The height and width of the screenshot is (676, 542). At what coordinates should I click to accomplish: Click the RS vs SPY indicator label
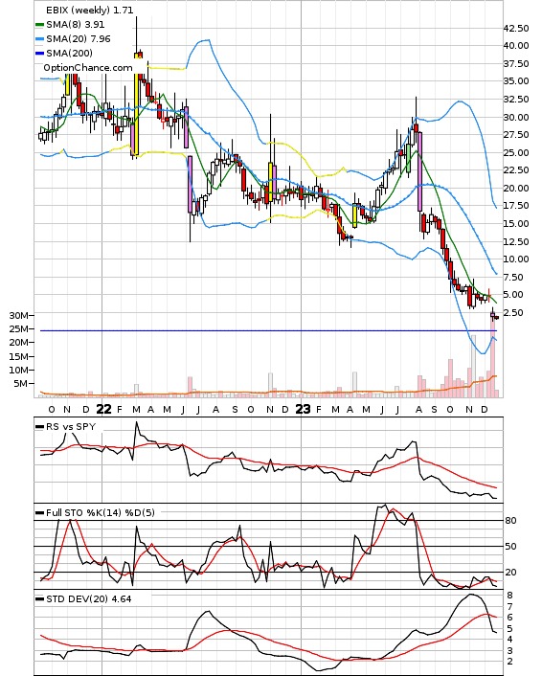click(x=71, y=426)
